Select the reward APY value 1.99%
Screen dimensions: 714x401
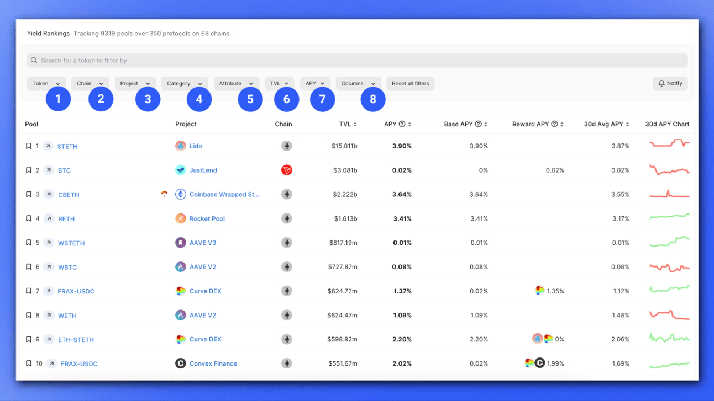[555, 364]
